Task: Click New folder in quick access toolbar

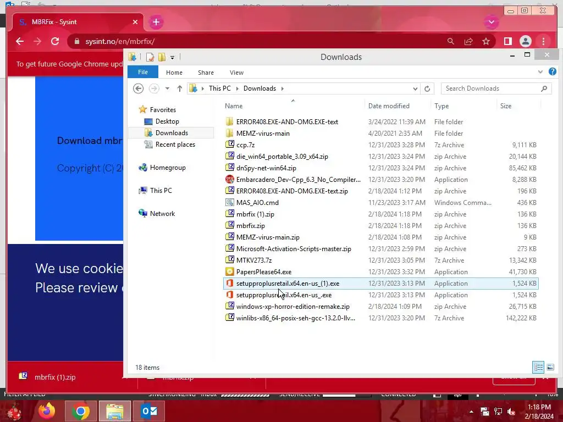Action: [162, 57]
